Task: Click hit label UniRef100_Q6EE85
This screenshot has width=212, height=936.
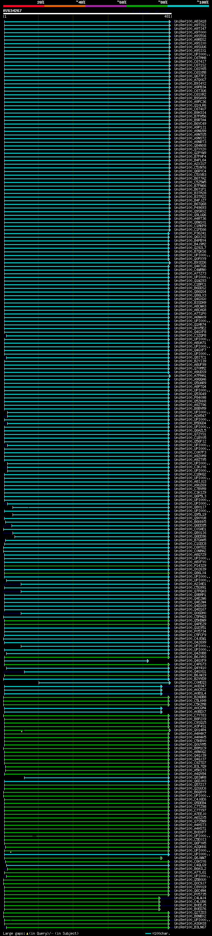Action: tap(190, 526)
